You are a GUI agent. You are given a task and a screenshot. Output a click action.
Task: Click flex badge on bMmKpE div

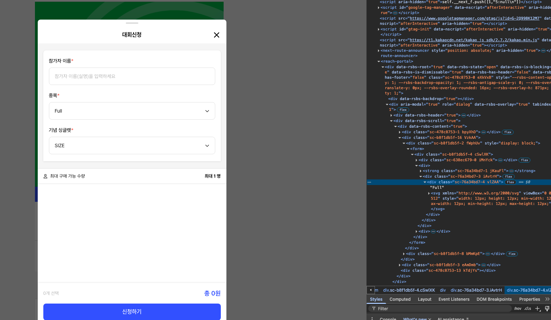click(512, 254)
